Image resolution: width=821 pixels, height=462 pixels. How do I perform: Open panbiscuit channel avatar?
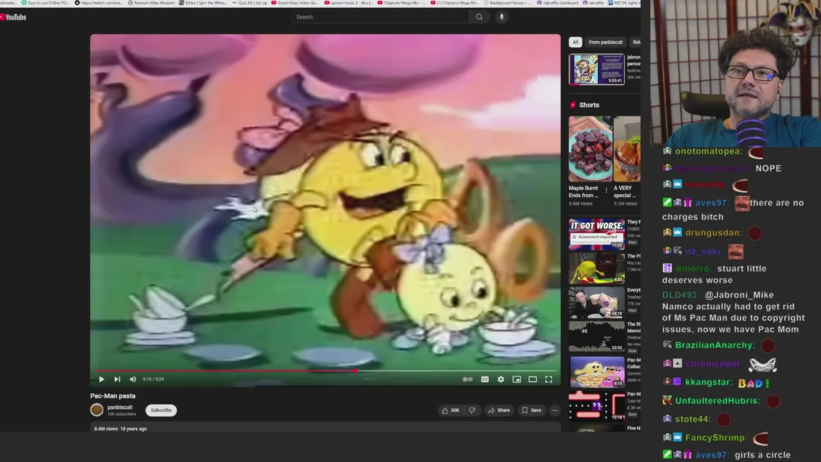97,410
